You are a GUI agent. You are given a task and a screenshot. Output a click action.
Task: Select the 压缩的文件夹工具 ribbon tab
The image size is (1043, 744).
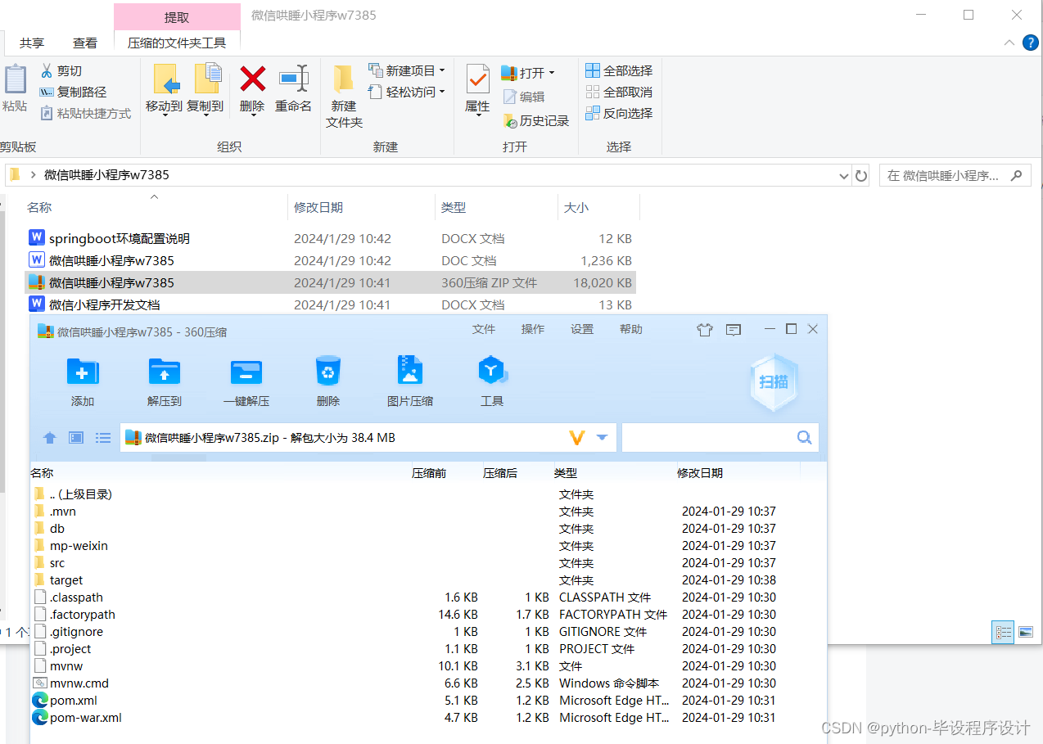tap(177, 43)
